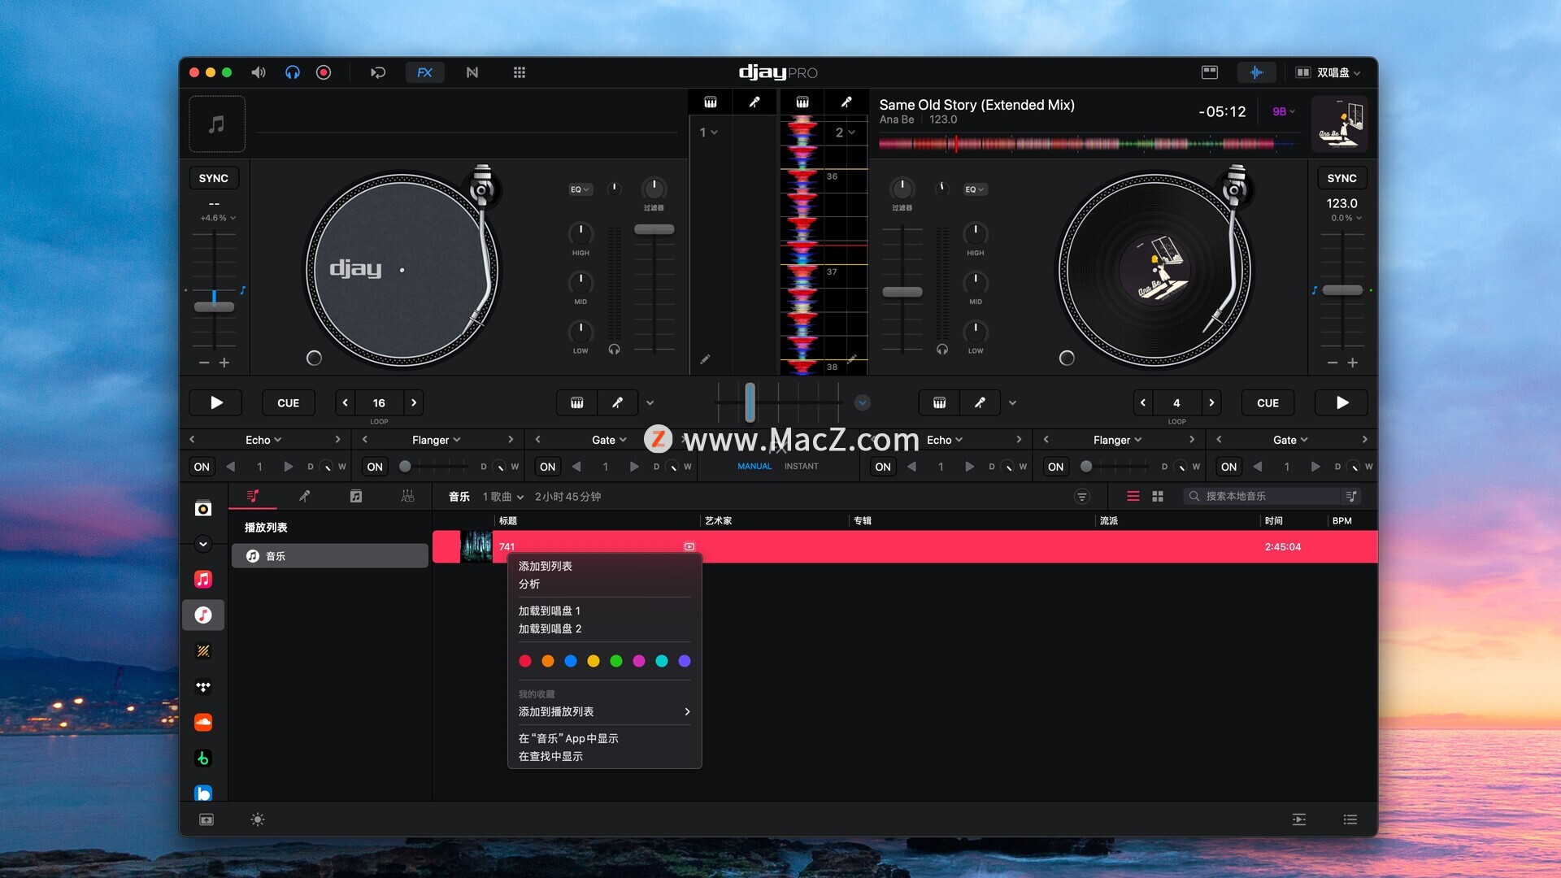The image size is (1561, 878).
Task: Toggle the waveform view icon
Action: pos(1256,72)
